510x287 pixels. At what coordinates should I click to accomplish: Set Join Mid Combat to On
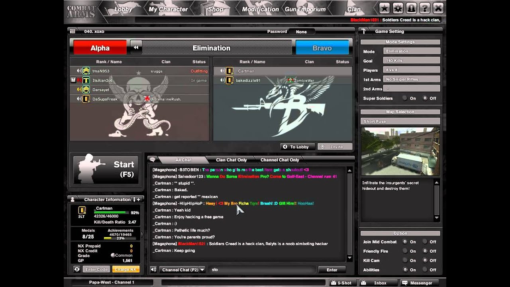tap(405, 242)
